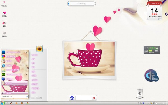Open the shut down options arrow
This screenshot has width=168, height=105.
40,98
